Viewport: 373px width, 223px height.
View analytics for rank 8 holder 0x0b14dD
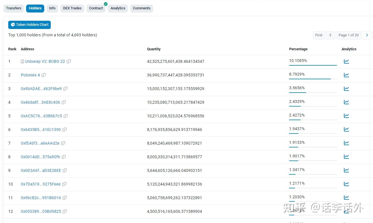click(x=346, y=157)
